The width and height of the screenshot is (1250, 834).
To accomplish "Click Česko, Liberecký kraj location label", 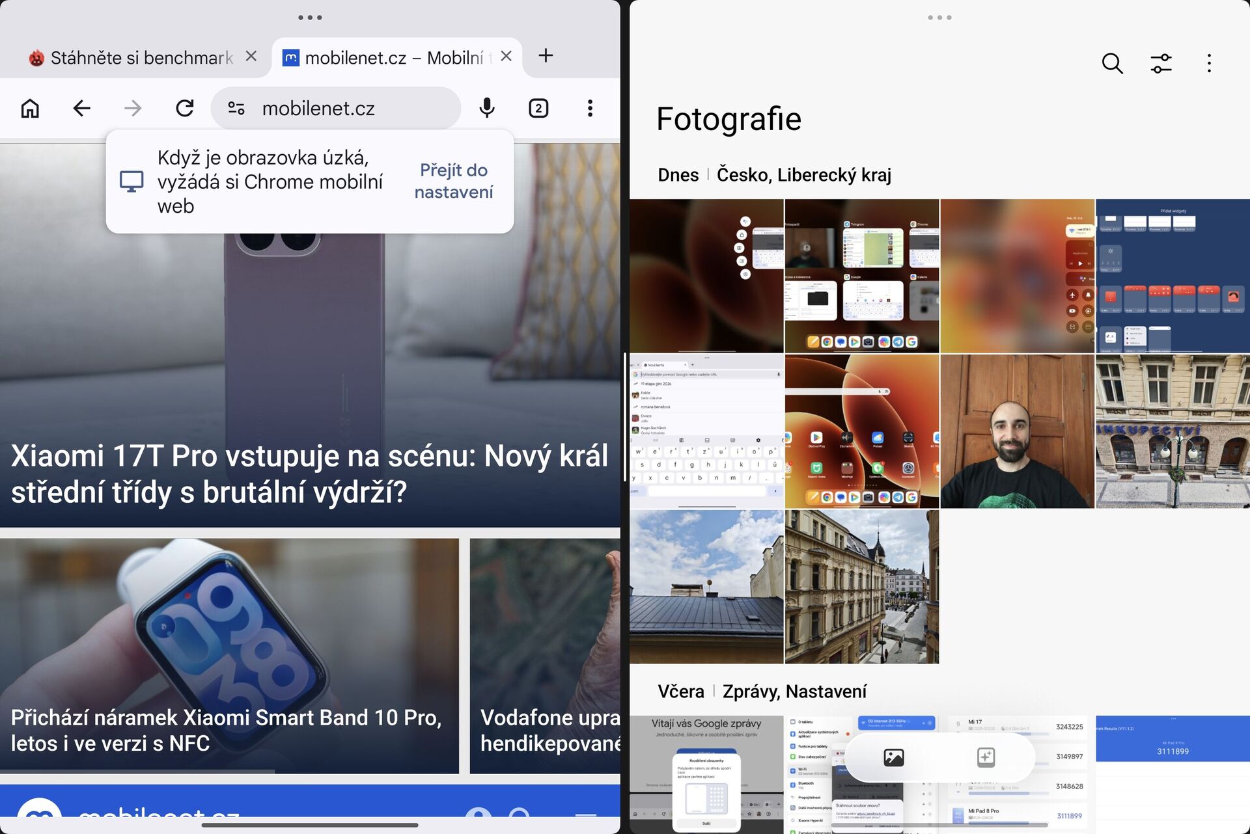I will [804, 175].
